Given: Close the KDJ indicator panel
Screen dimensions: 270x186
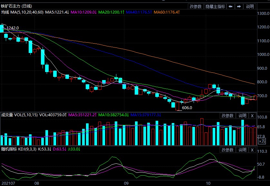Looking at the screenshot, I should click(x=252, y=150).
